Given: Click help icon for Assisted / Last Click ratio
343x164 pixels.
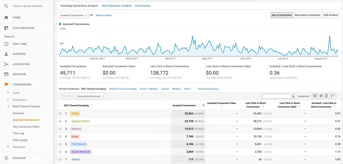Looking at the screenshot, I should tap(334, 107).
